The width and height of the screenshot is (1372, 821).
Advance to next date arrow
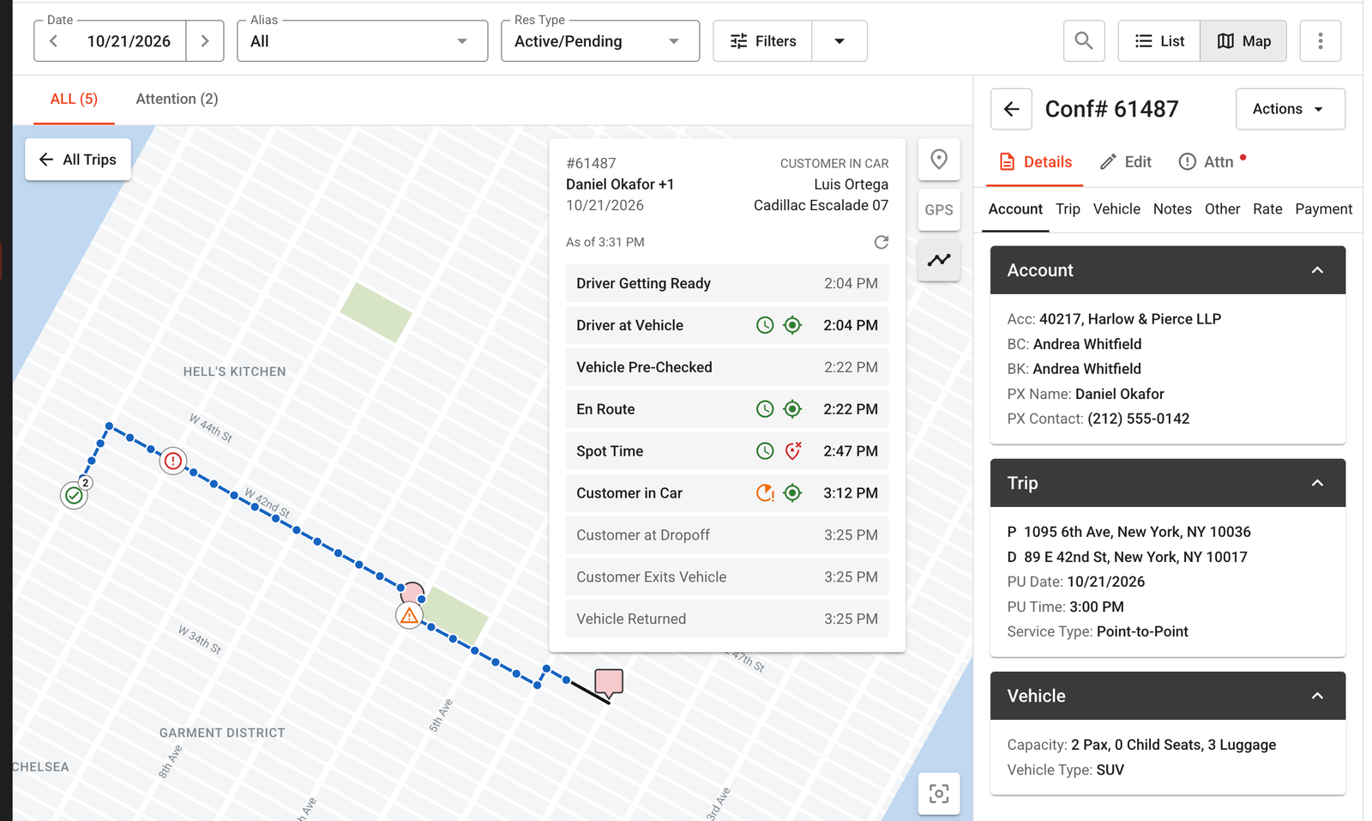point(205,41)
